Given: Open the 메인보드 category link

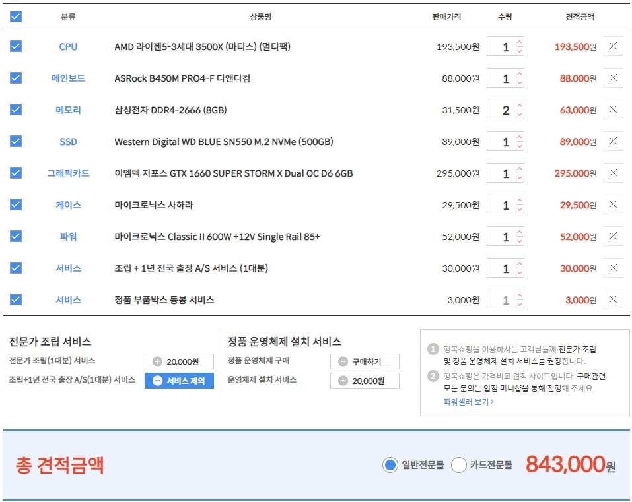Looking at the screenshot, I should (x=68, y=78).
